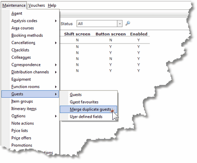197x163 pixels.
Task: Click the Status label
Action: [66, 24]
